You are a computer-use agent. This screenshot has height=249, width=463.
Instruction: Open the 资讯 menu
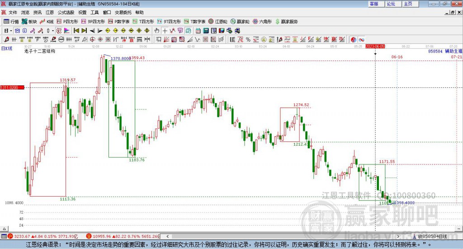(37, 12)
